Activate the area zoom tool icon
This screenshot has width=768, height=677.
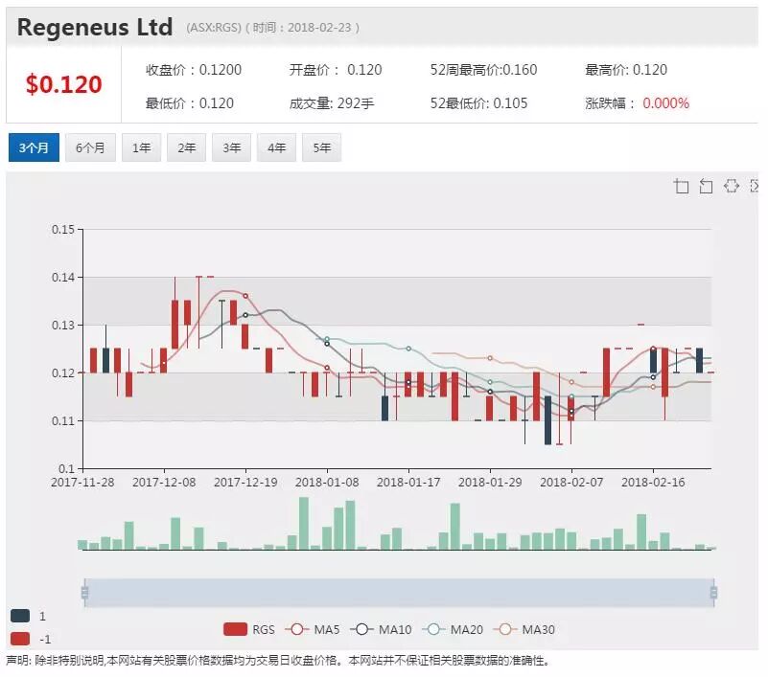(x=682, y=187)
